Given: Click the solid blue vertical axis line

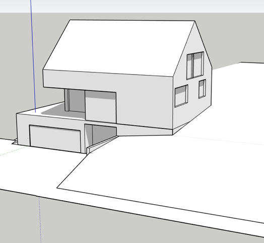Looking at the screenshot, I should (x=33, y=55).
